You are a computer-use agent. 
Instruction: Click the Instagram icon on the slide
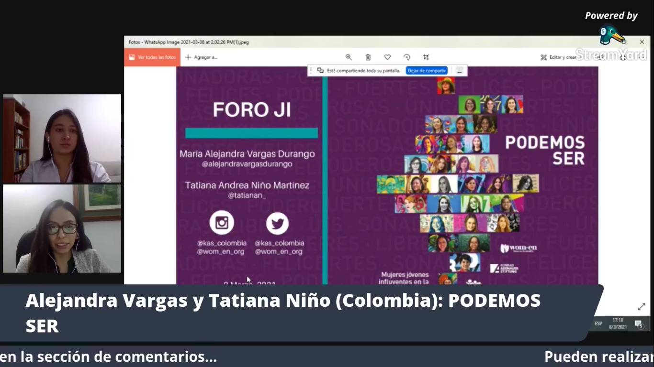point(222,223)
